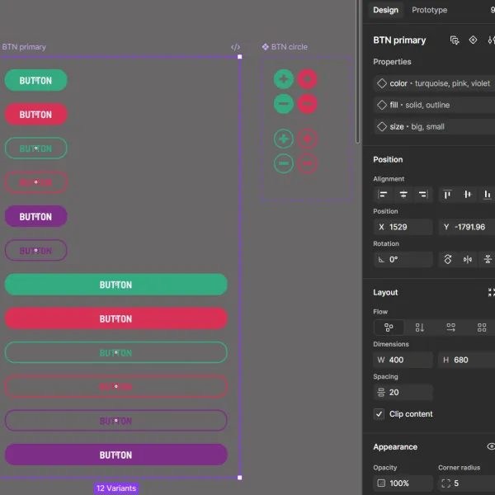Screen dimensions: 495x495
Task: Select grid flow layout icon
Action: pyautogui.click(x=482, y=328)
